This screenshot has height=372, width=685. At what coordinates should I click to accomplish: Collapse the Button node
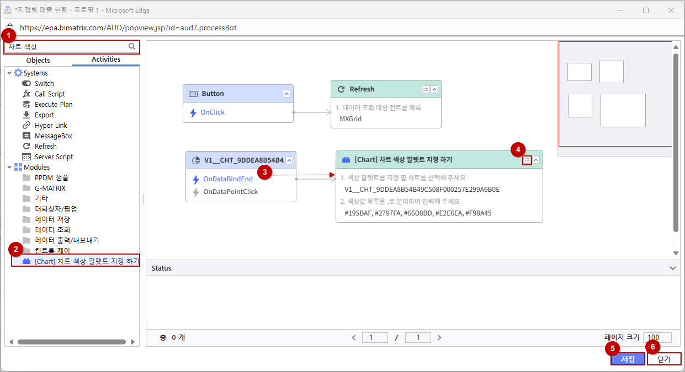[x=286, y=94]
